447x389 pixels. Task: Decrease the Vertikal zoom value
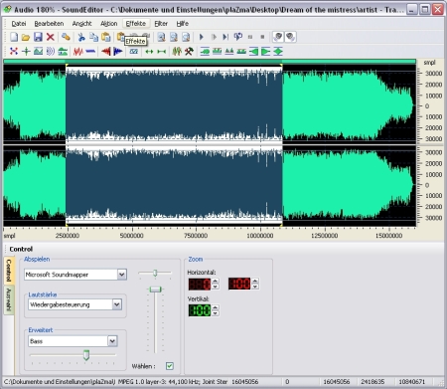click(216, 313)
